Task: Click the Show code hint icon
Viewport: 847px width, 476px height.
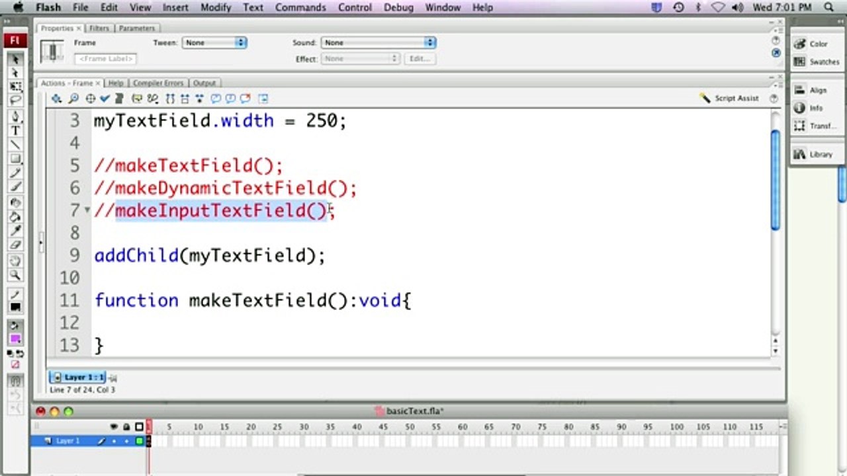Action: tap(137, 99)
